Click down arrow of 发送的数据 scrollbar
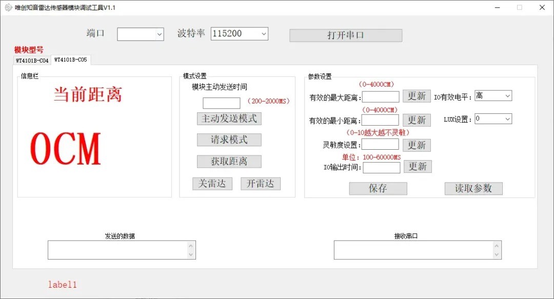This screenshot has height=299, width=554. pyautogui.click(x=191, y=254)
